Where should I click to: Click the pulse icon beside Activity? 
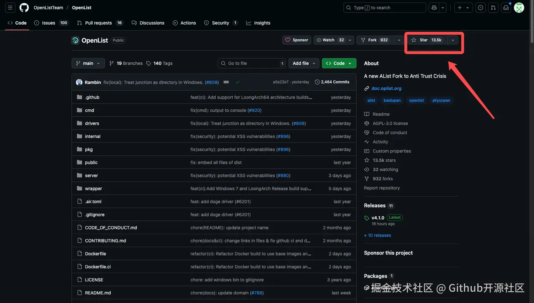(367, 142)
